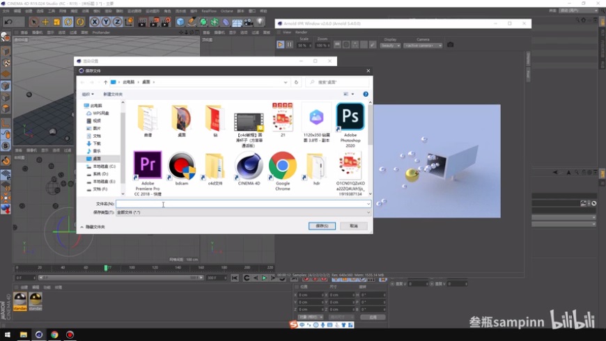The width and height of the screenshot is (606, 341).
Task: Select the Live Selection arrow tool
Action: pos(33,22)
